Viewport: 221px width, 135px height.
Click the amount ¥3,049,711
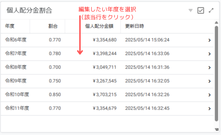[x=105, y=67]
